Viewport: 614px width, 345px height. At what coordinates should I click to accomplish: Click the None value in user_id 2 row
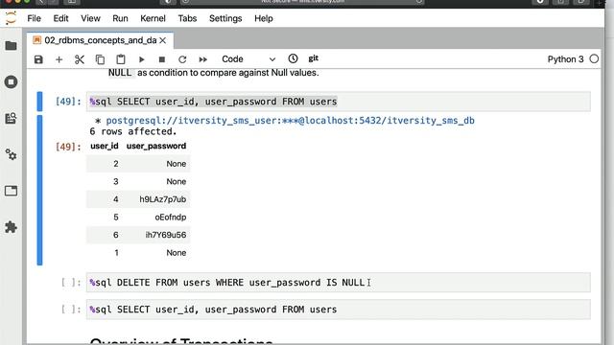click(177, 164)
